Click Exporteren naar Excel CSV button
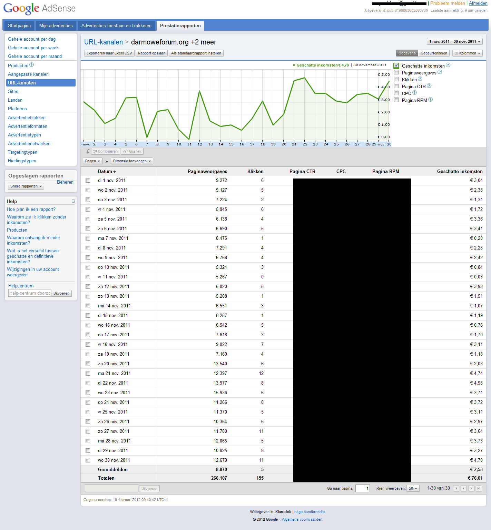The image size is (491, 530). pos(109,53)
